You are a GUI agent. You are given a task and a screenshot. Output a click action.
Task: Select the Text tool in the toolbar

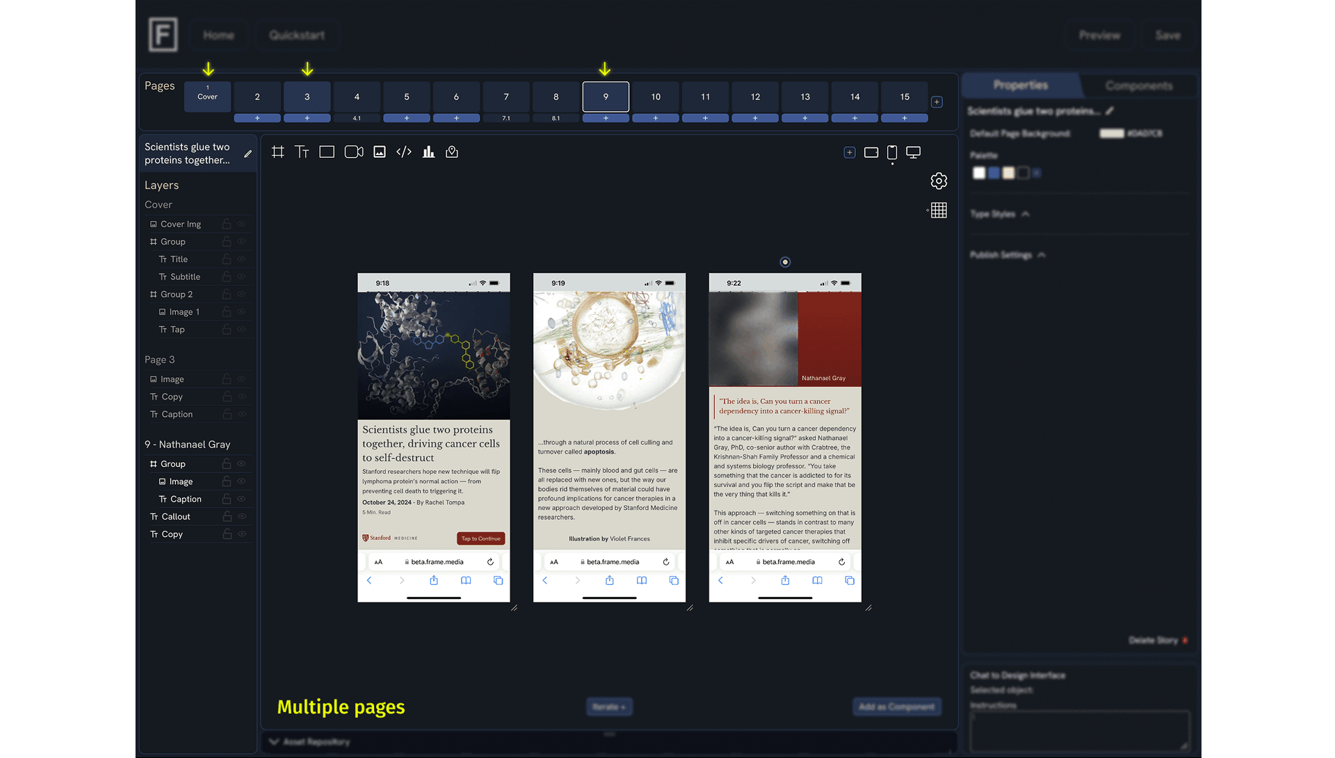click(x=302, y=151)
